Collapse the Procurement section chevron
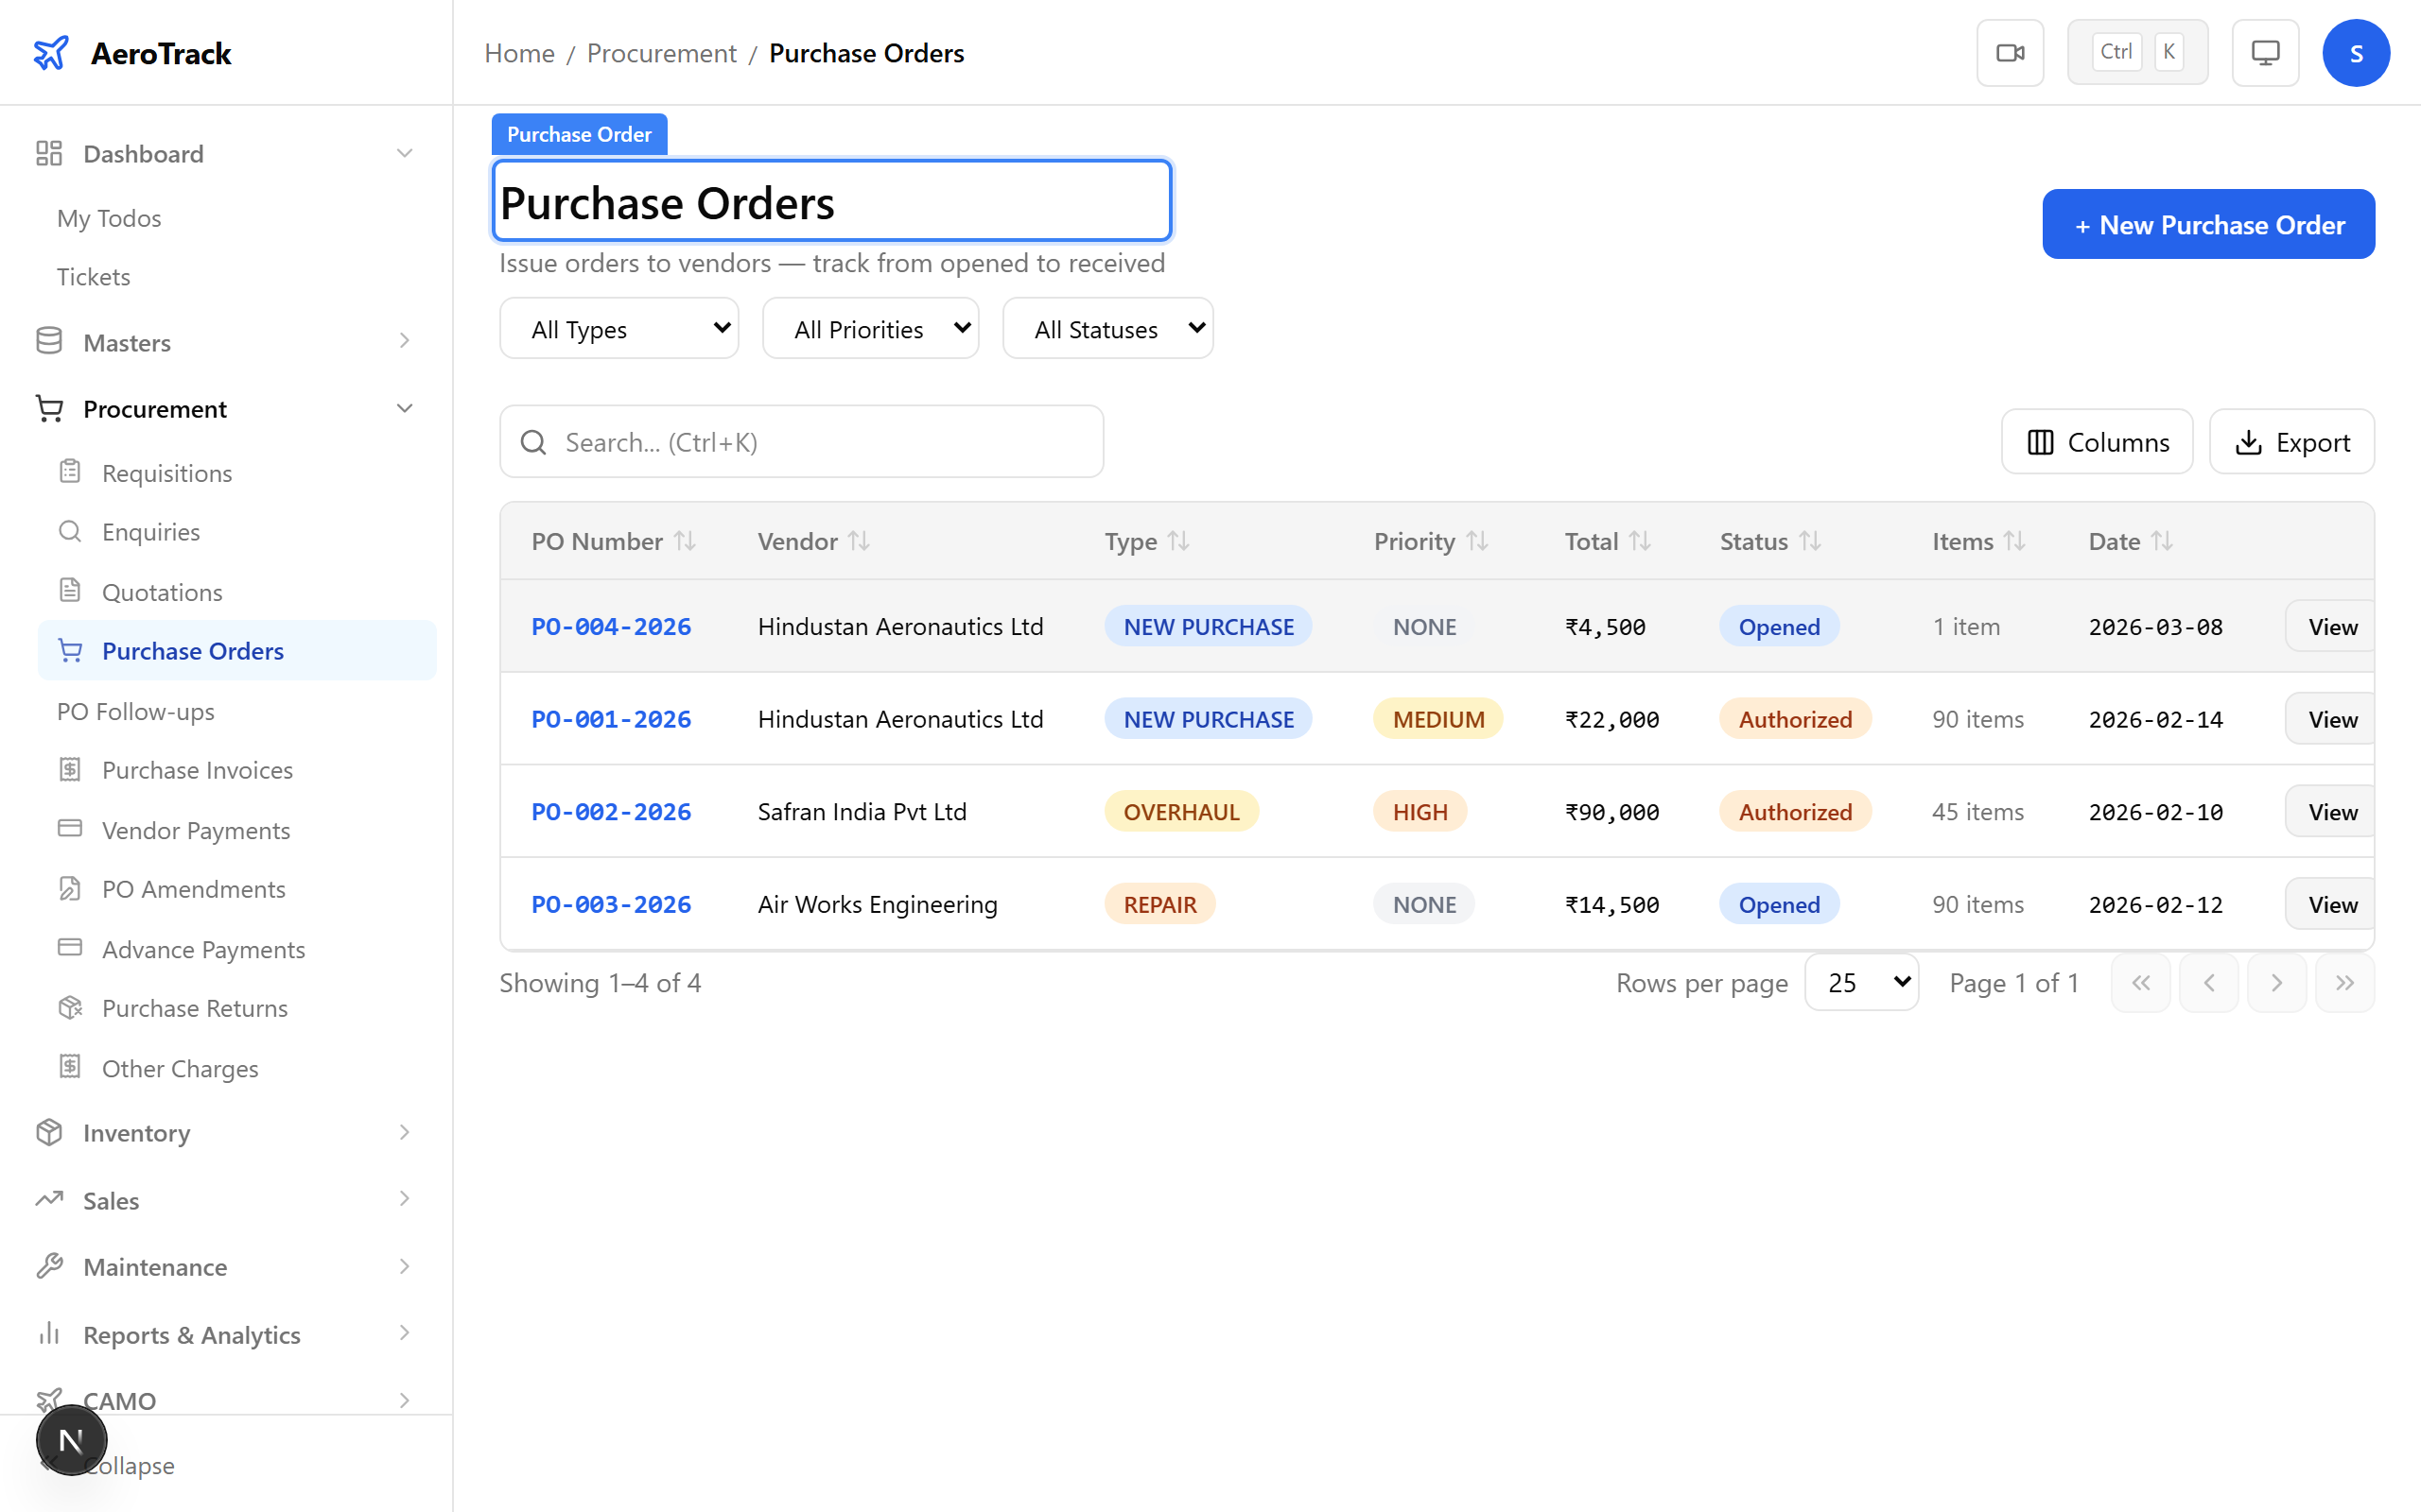The height and width of the screenshot is (1512, 2421). pyautogui.click(x=404, y=408)
